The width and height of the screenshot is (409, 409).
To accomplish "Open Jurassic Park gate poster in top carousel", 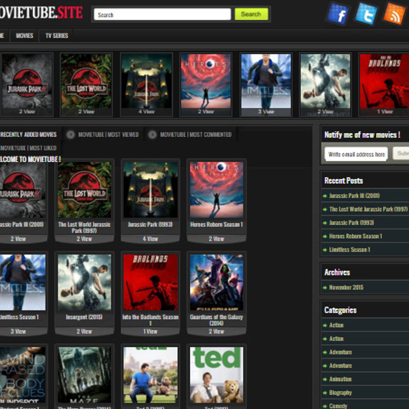I will tap(146, 81).
